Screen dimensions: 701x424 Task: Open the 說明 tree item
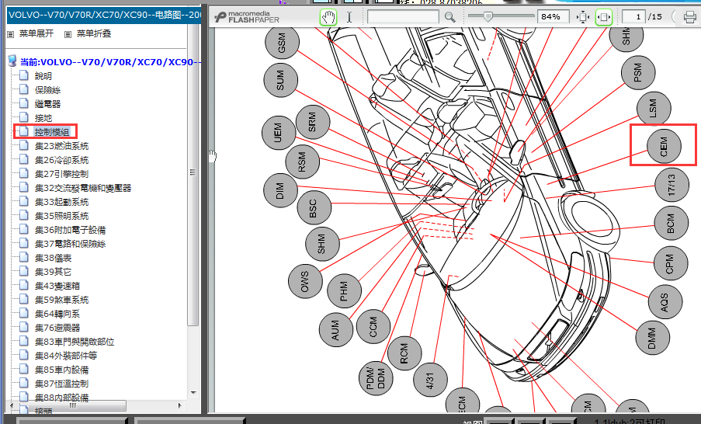(43, 76)
